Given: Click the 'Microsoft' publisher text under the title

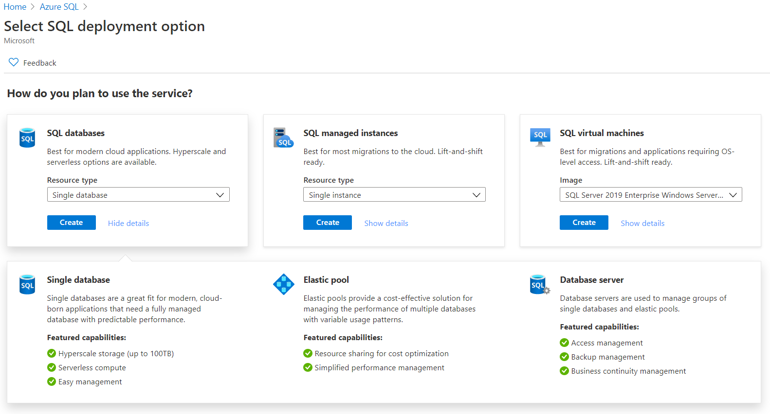Looking at the screenshot, I should pos(19,41).
